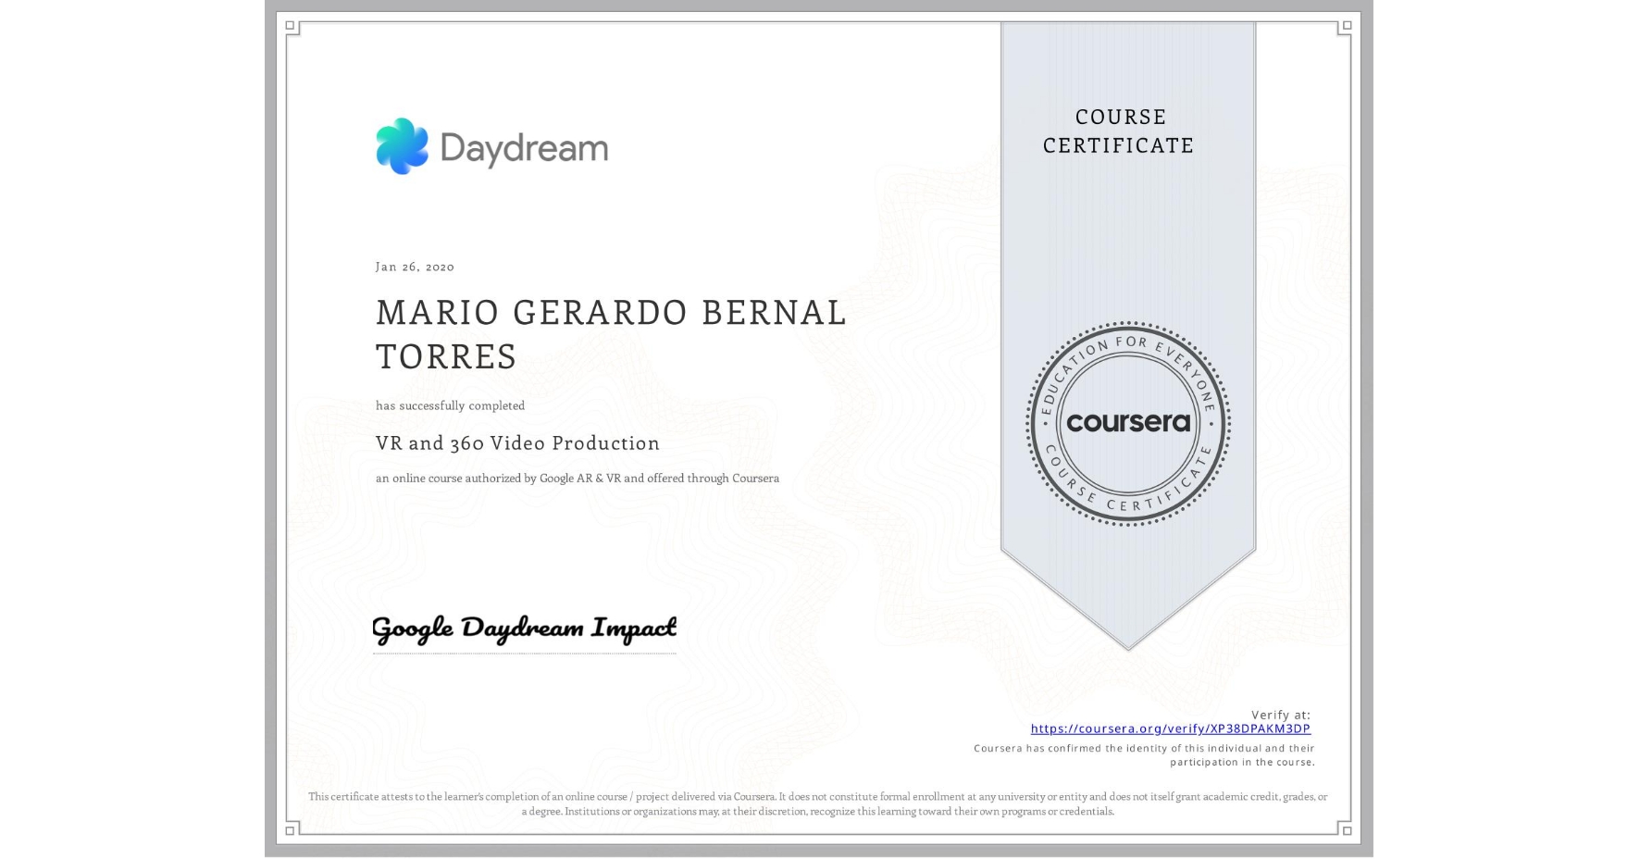Click the Google Daydream Impact signature
The width and height of the screenshot is (1640, 859).
(522, 629)
